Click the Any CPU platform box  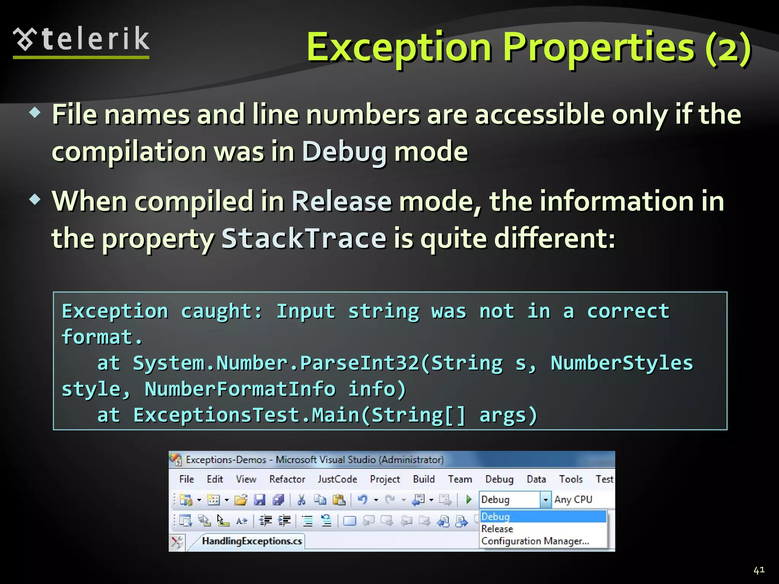[x=573, y=500]
